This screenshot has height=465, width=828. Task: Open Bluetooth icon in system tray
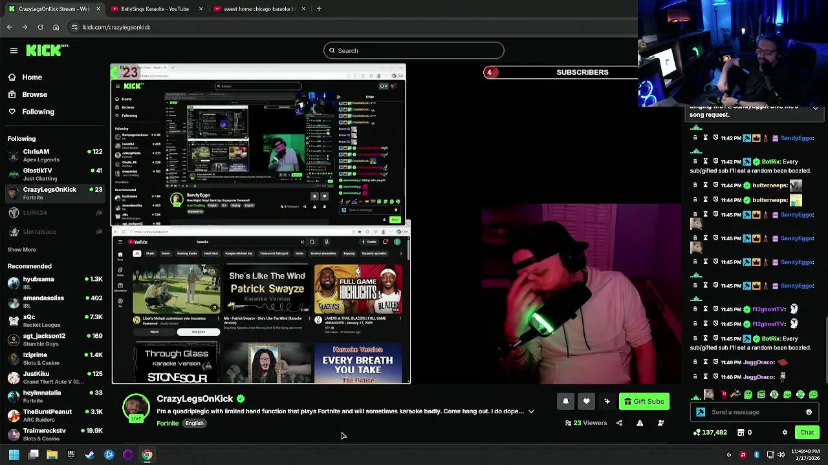pyautogui.click(x=756, y=455)
